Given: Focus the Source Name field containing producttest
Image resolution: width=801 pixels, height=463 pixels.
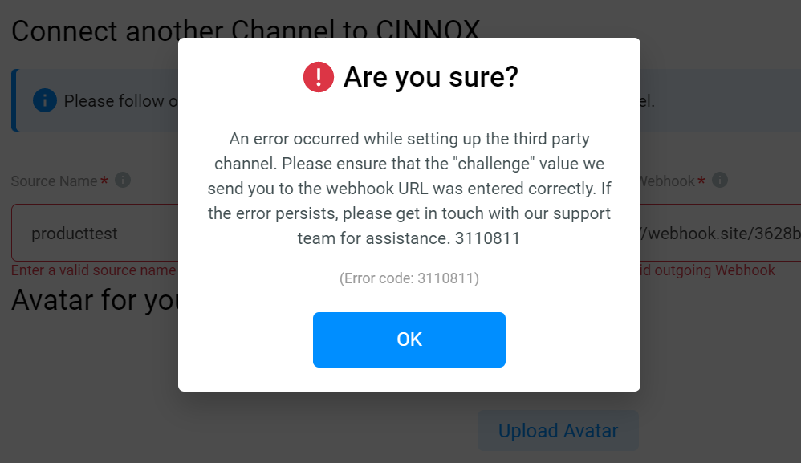Looking at the screenshot, I should pyautogui.click(x=95, y=233).
